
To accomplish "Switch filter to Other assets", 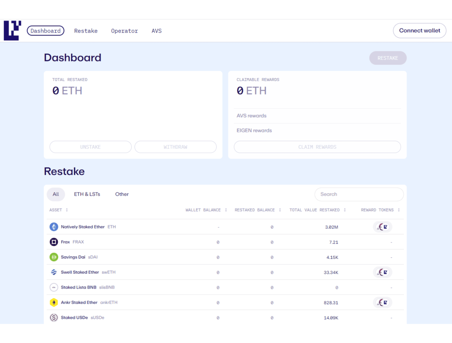I will [122, 194].
